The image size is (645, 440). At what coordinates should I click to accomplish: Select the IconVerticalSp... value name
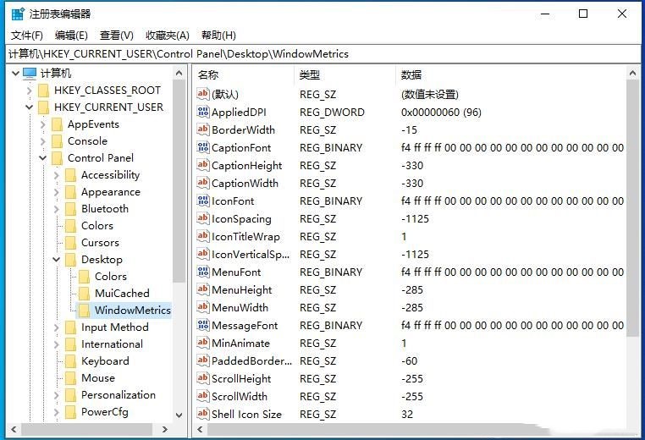(x=251, y=255)
